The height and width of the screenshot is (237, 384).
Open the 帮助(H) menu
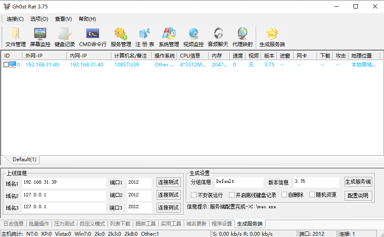tap(87, 19)
